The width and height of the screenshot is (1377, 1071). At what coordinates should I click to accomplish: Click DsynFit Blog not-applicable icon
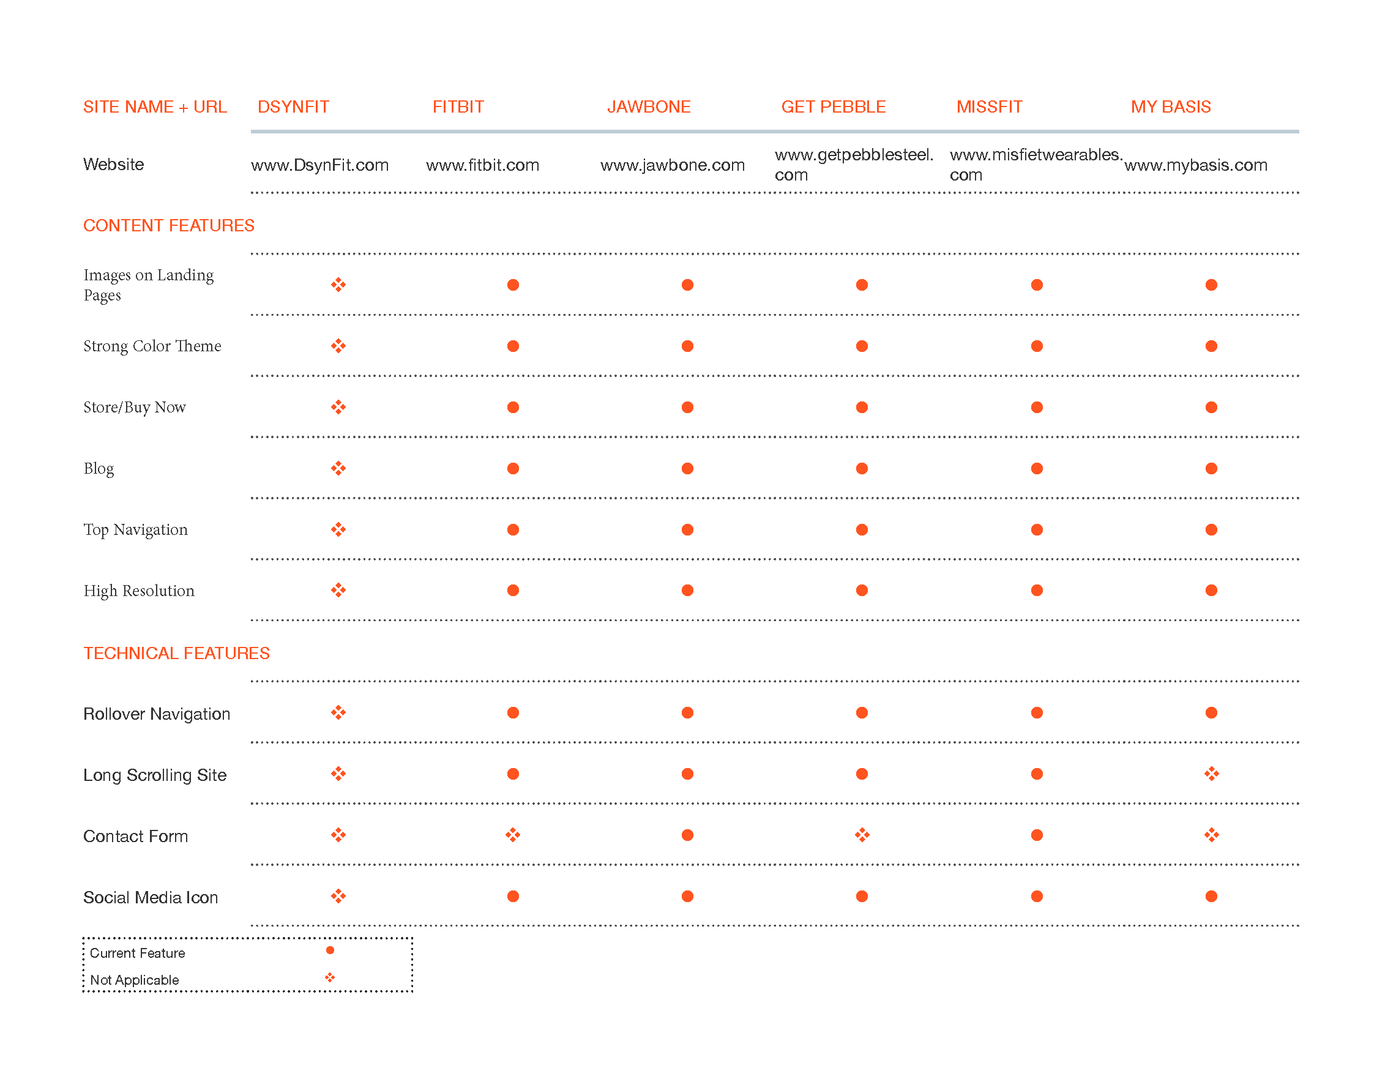[x=338, y=468]
